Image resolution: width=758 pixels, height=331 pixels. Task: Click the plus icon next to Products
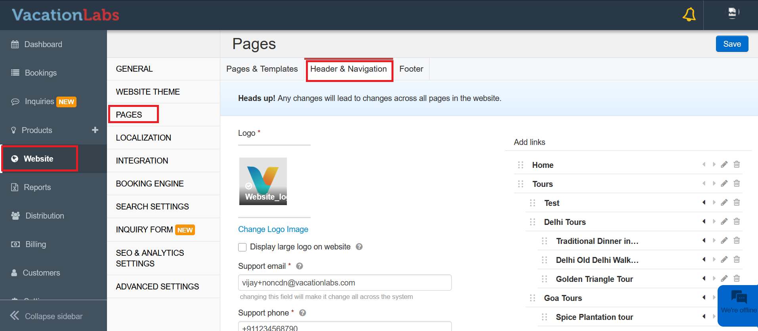click(x=95, y=130)
